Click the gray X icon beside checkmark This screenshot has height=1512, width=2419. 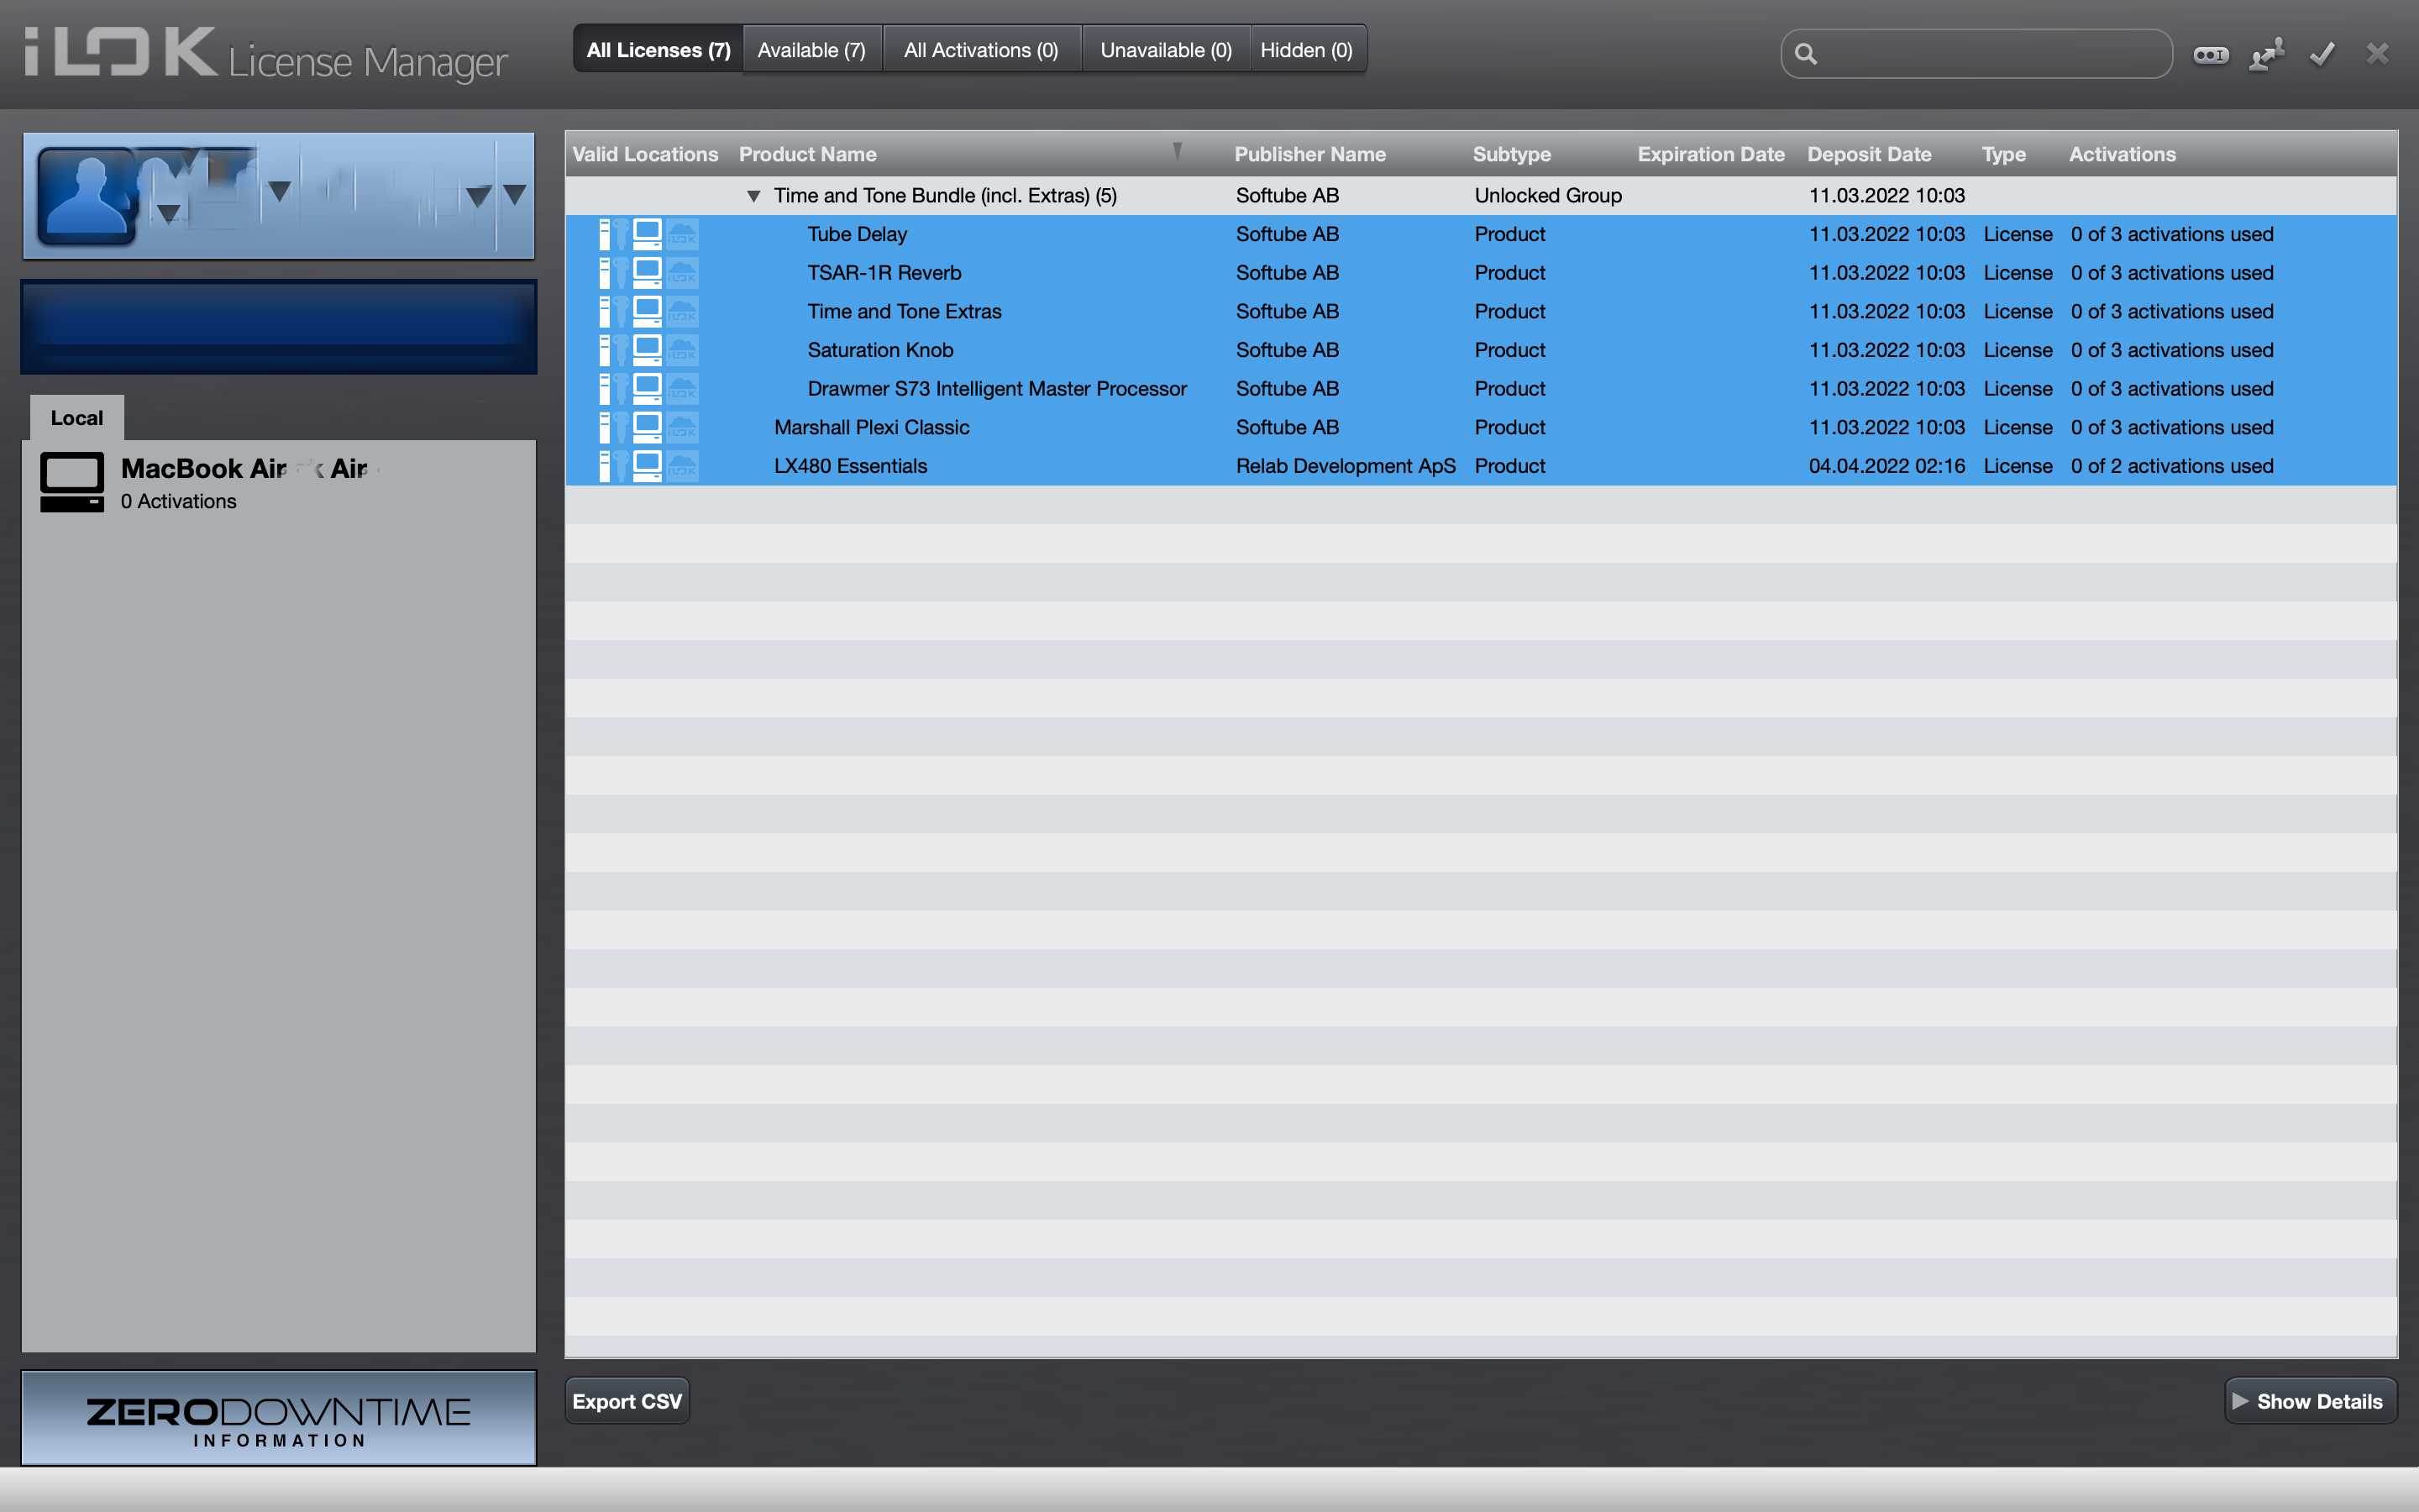[2377, 54]
